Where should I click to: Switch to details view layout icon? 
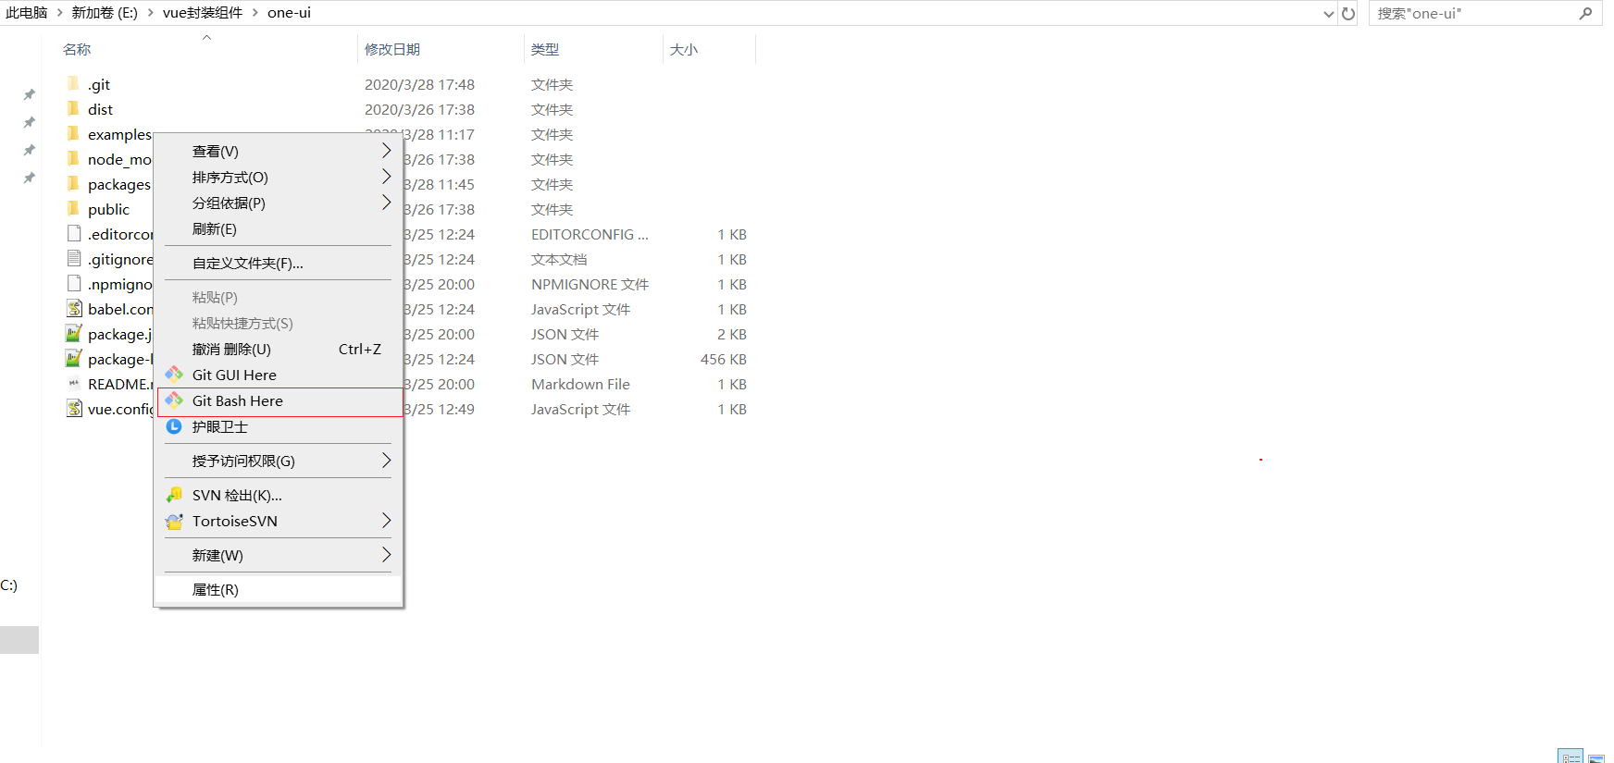(x=1571, y=757)
